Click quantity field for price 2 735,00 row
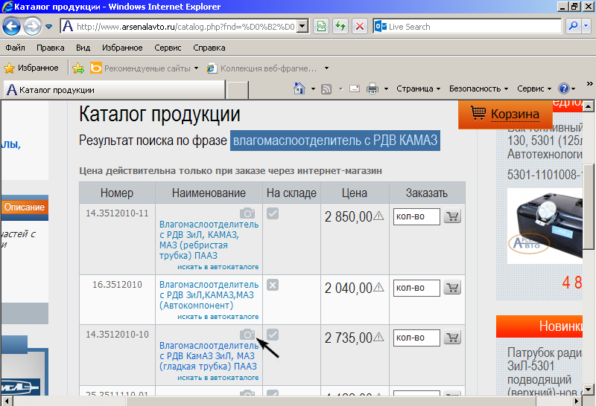 (416, 338)
